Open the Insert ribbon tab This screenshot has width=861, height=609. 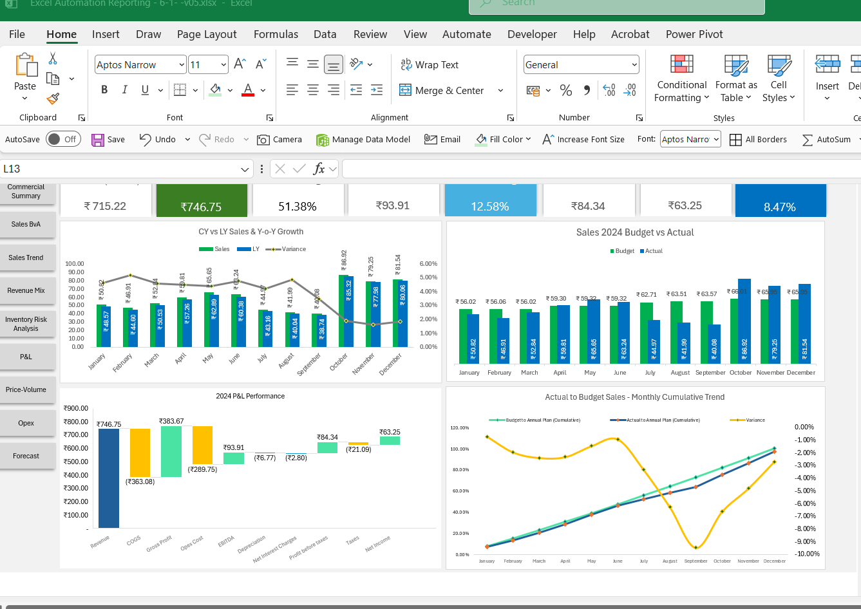[106, 34]
